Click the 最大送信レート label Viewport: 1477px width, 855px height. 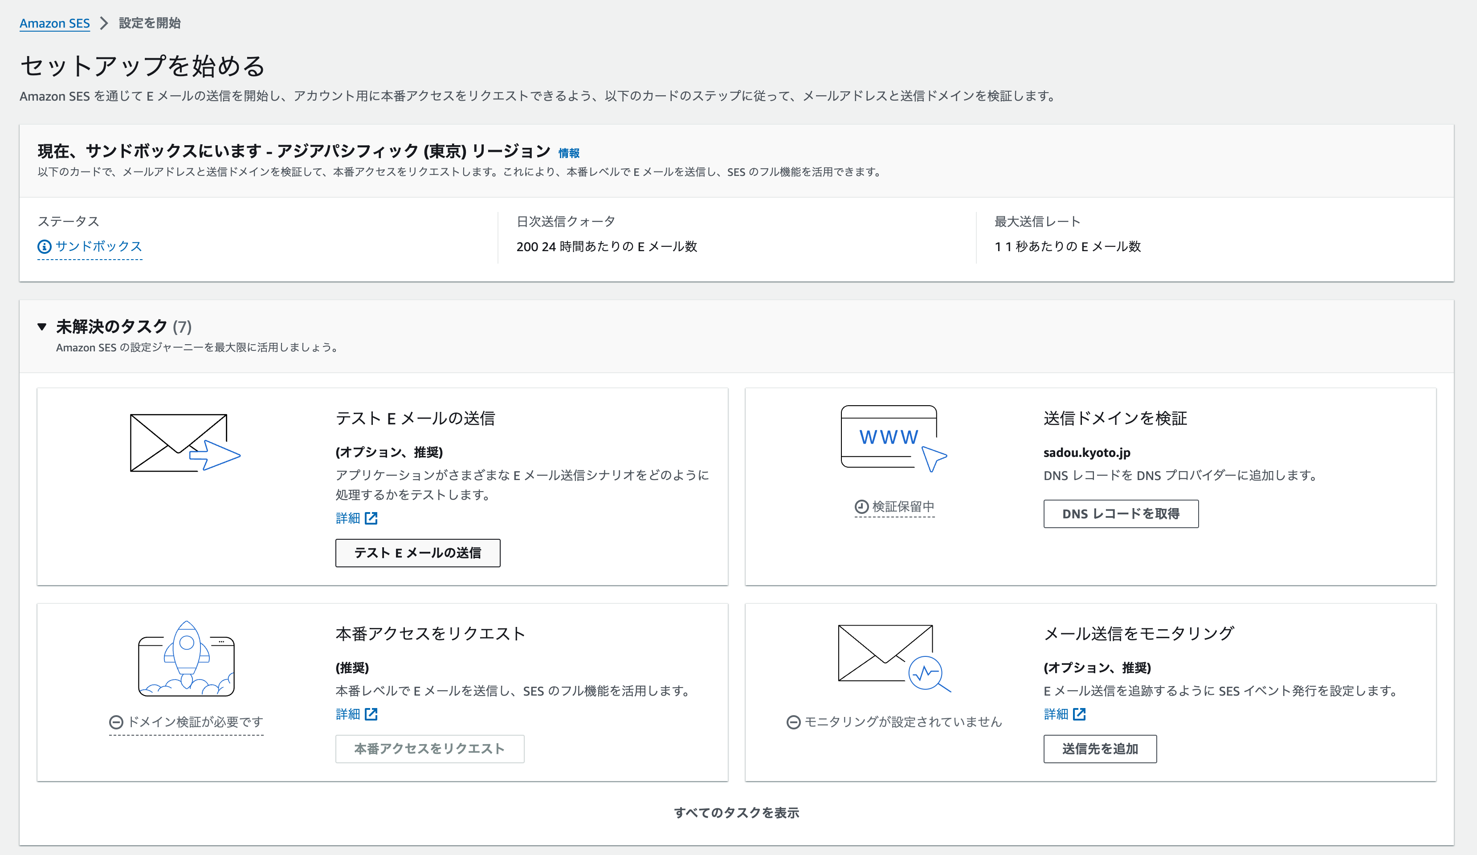pyautogui.click(x=1037, y=221)
